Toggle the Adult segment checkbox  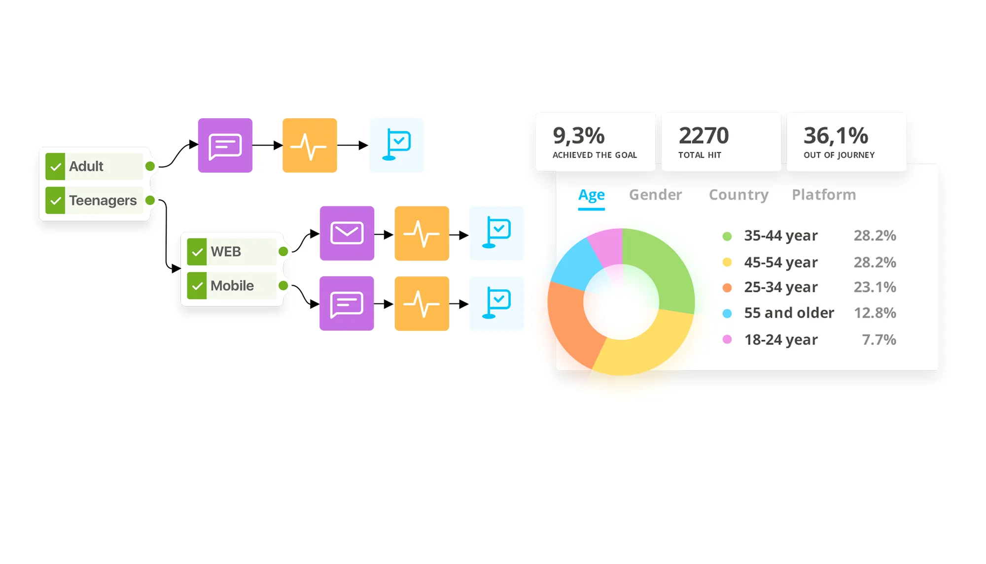click(x=55, y=166)
